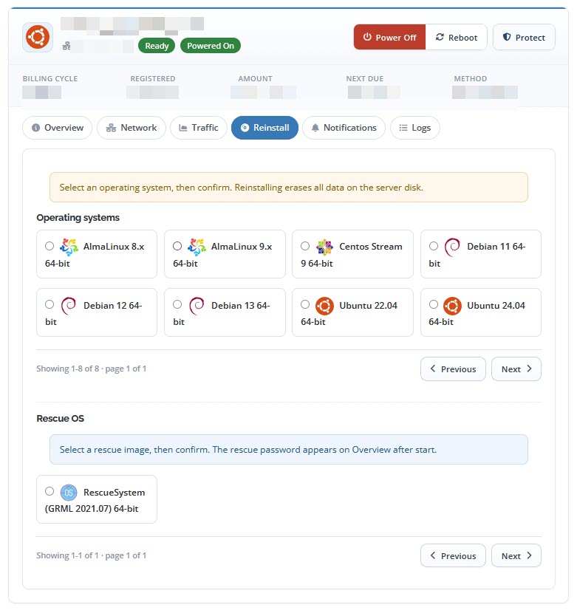Select Centos Stream 9 radio button
Image resolution: width=577 pixels, height=613 pixels.
pos(305,246)
